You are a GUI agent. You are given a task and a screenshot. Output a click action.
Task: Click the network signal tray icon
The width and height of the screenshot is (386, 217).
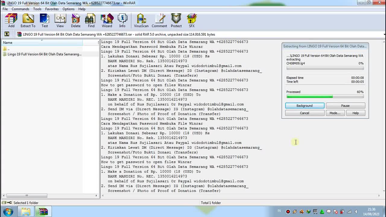point(349,212)
